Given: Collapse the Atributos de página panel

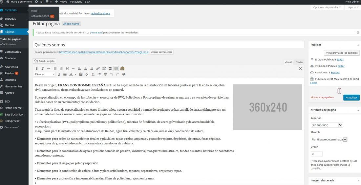Looking at the screenshot, I should click(x=358, y=110).
